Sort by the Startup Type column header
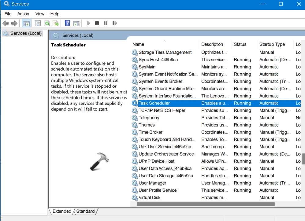 (x=272, y=44)
